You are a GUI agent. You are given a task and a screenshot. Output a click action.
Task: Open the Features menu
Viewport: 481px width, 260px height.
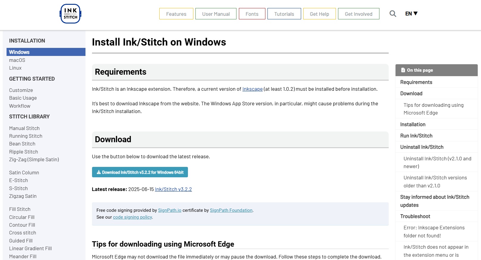pos(176,14)
